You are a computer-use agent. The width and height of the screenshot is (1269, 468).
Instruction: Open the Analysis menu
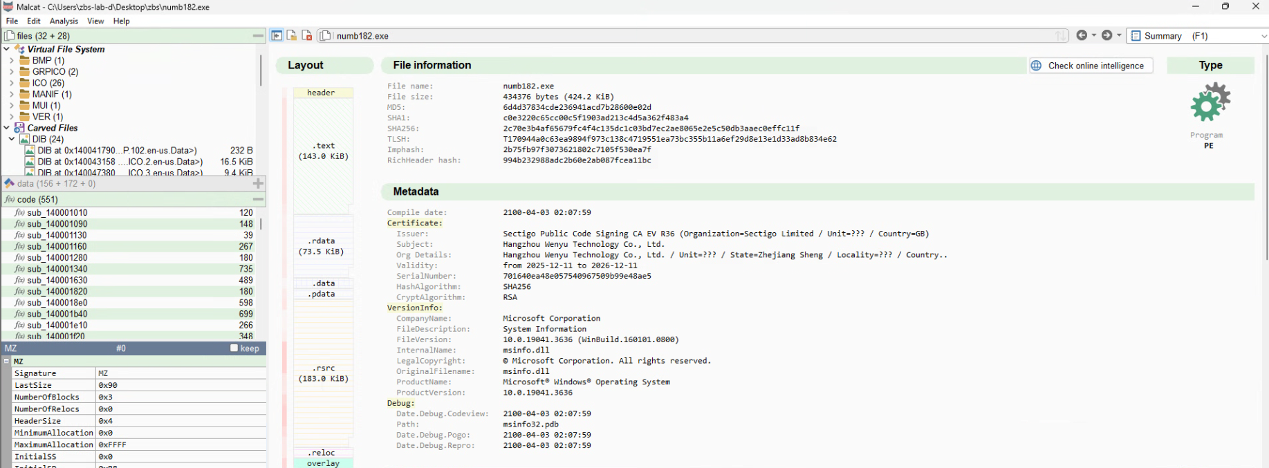pyautogui.click(x=64, y=21)
